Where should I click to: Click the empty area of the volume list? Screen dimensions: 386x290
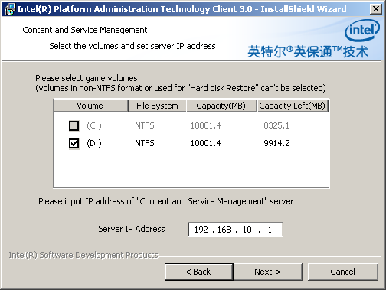(x=191, y=170)
